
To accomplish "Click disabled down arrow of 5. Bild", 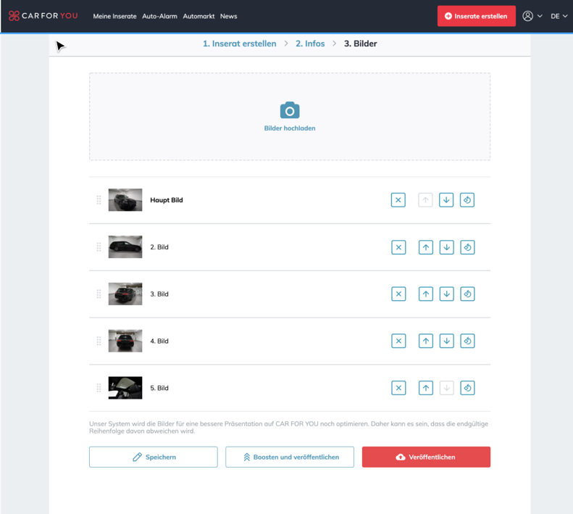I will 446,388.
